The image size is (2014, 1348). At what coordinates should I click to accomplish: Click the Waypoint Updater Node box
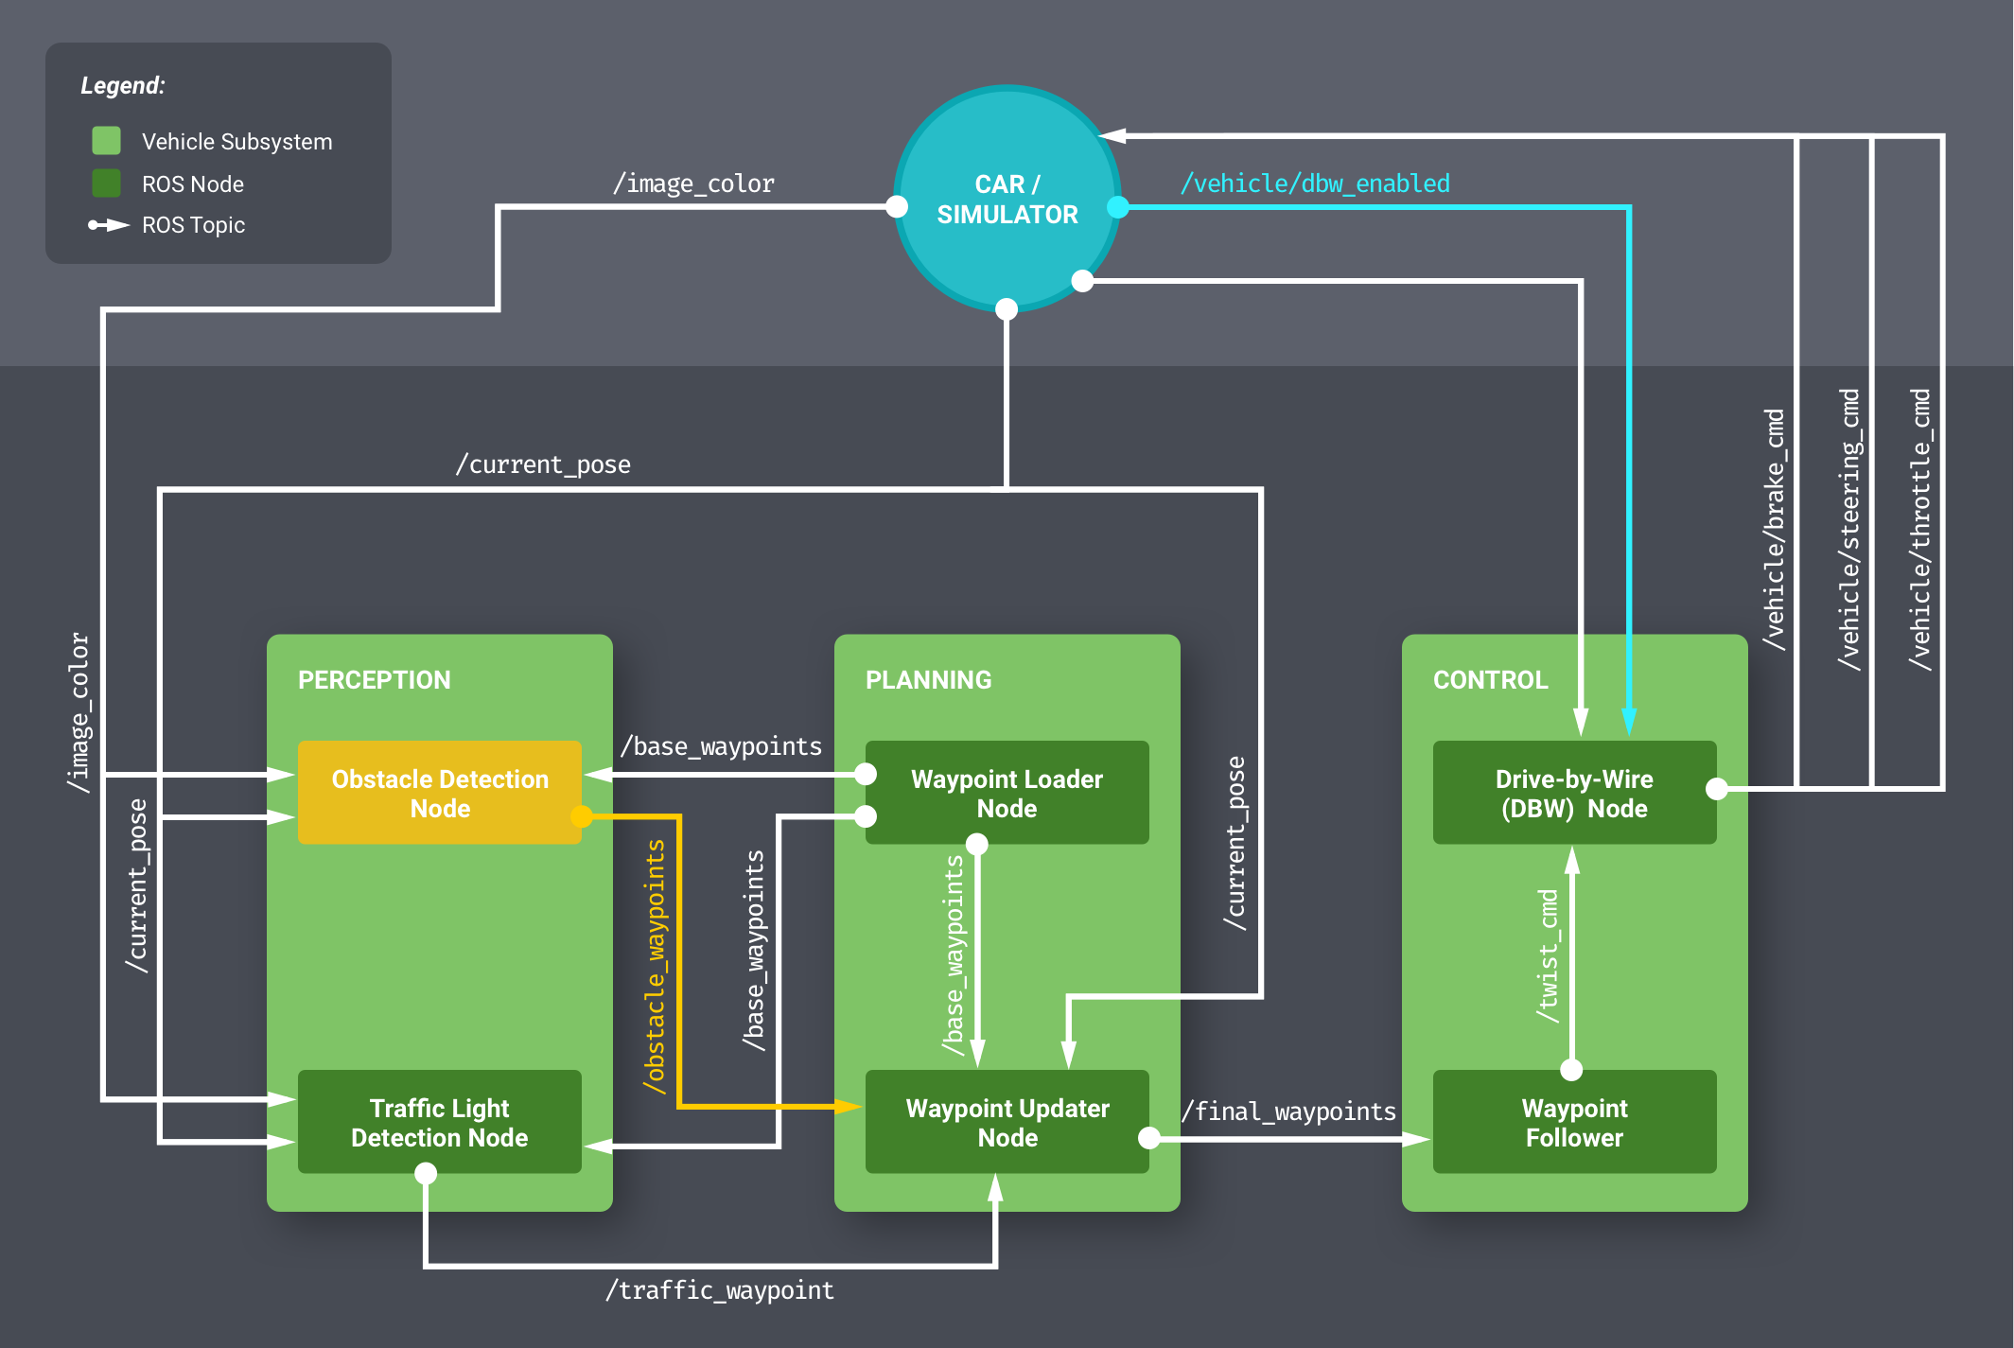tap(1007, 1122)
